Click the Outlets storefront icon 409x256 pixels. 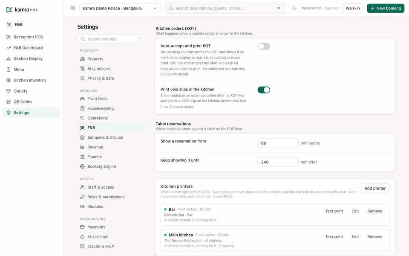pos(9,91)
